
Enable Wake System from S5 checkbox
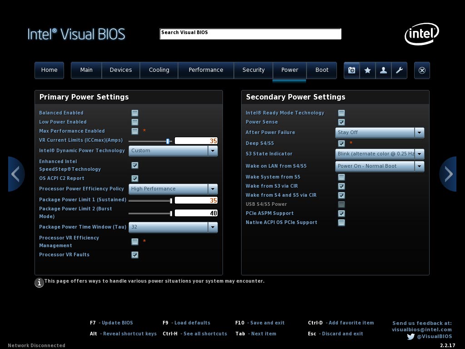click(341, 177)
